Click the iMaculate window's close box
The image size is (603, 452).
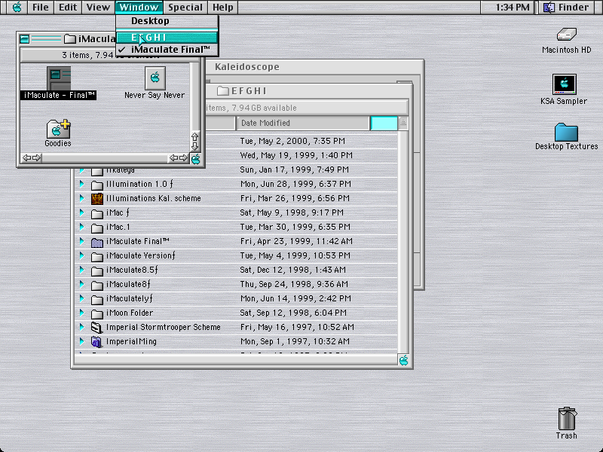click(x=25, y=39)
